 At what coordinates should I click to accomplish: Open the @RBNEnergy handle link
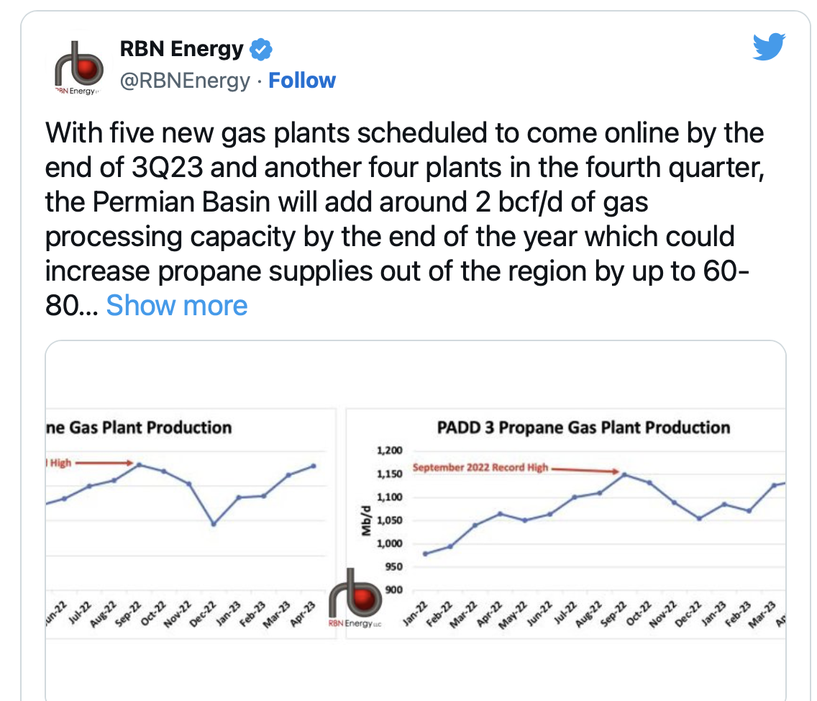(185, 81)
